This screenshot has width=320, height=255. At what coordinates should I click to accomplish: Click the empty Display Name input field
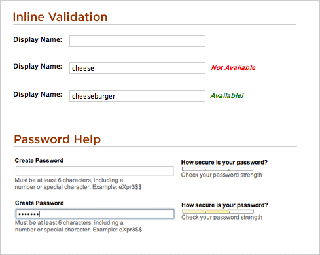pyautogui.click(x=137, y=41)
